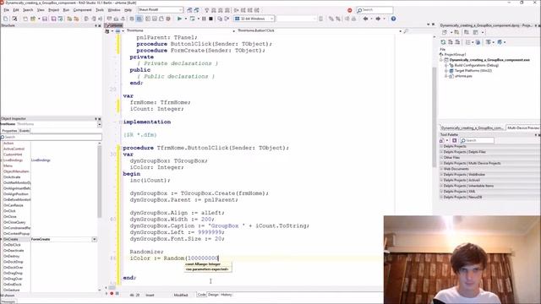Screen dimensions: 541x304
Task: Expand the uHome.pas project node
Action: point(445,76)
